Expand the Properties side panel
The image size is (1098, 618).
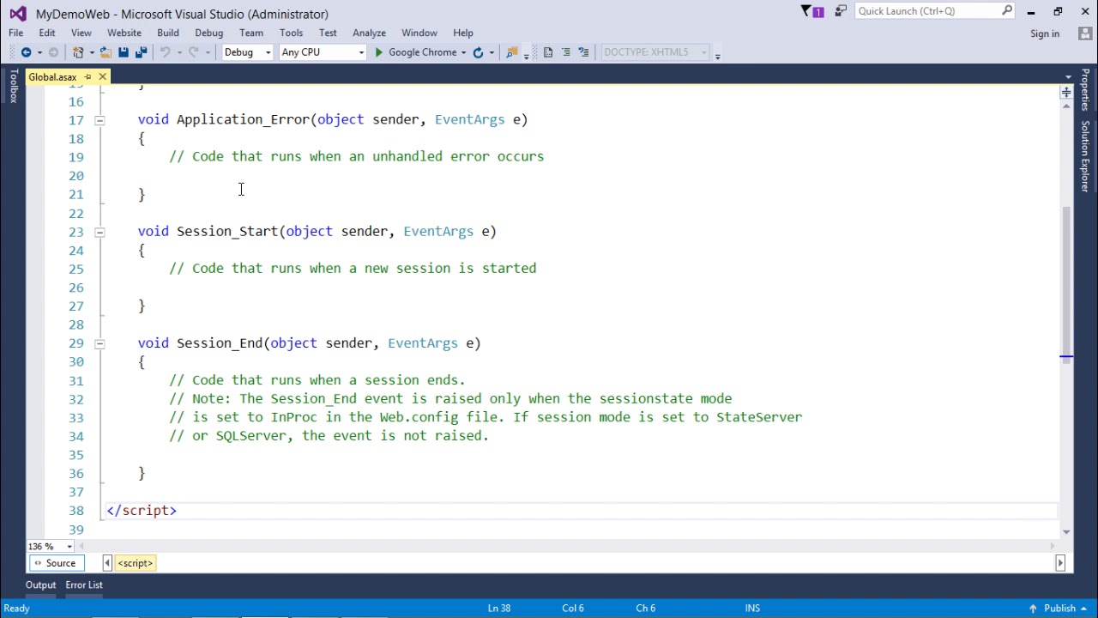(1085, 89)
